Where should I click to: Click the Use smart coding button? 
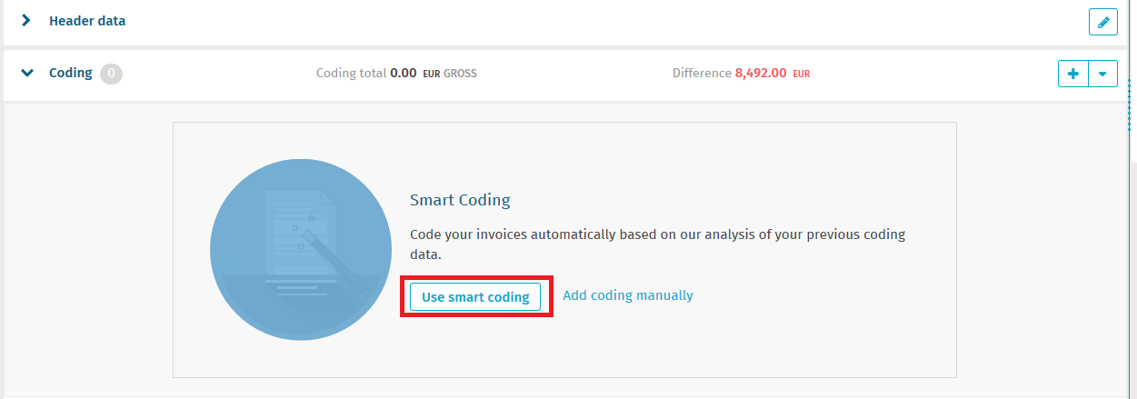pos(475,296)
